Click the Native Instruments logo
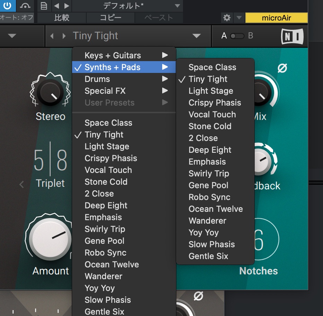The width and height of the screenshot is (323, 316). click(292, 36)
